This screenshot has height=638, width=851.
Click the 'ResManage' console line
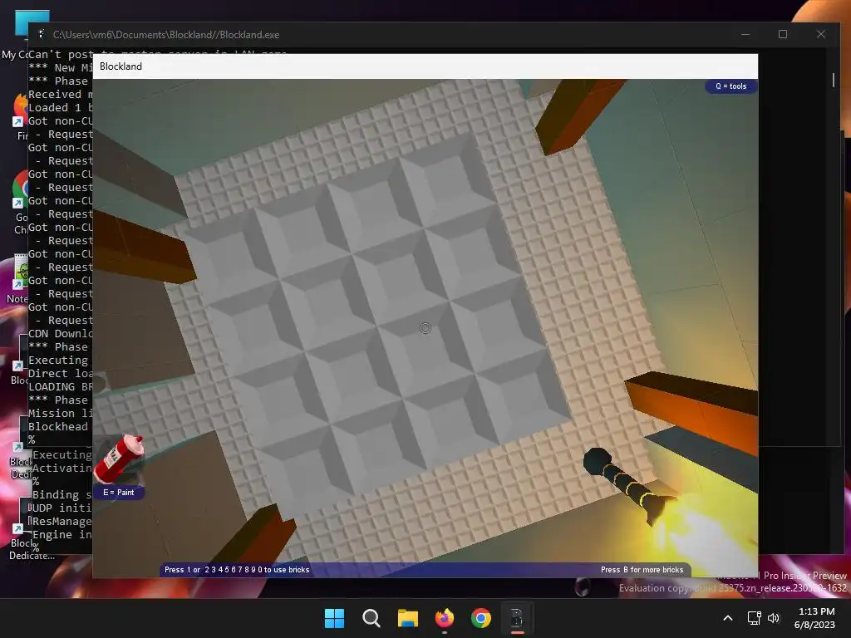[61, 522]
